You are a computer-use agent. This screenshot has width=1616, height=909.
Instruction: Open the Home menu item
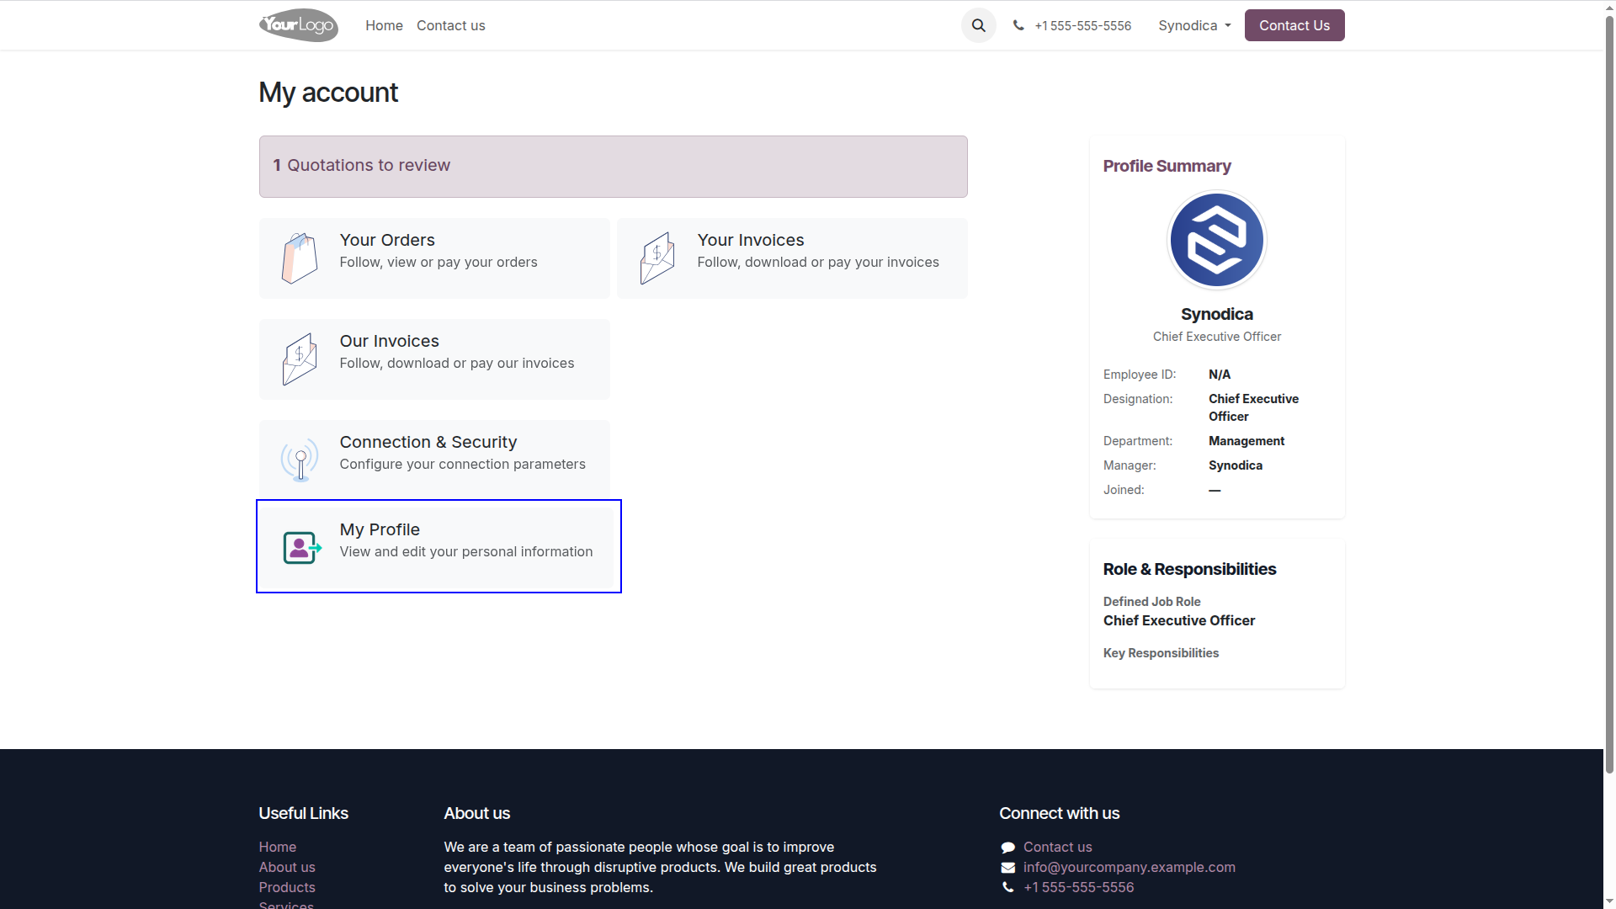[x=384, y=25]
